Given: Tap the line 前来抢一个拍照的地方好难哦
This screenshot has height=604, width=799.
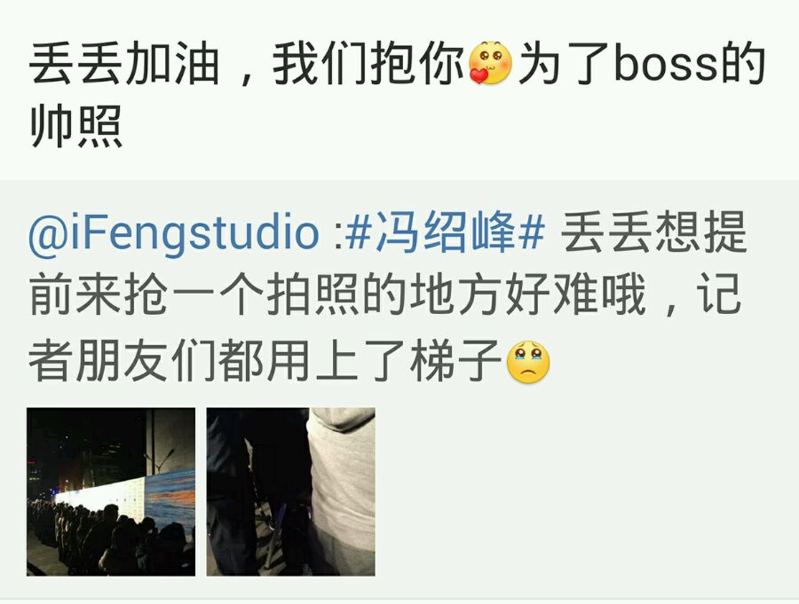Looking at the screenshot, I should pos(337,294).
